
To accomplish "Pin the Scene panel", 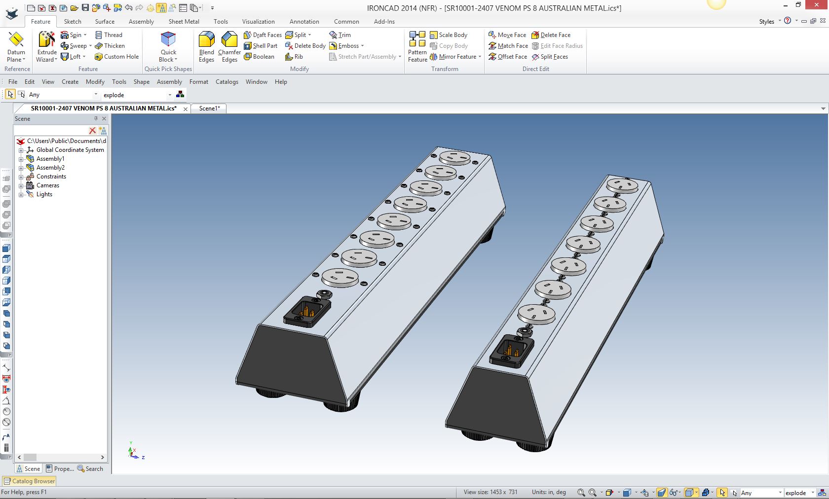I will pyautogui.click(x=96, y=119).
